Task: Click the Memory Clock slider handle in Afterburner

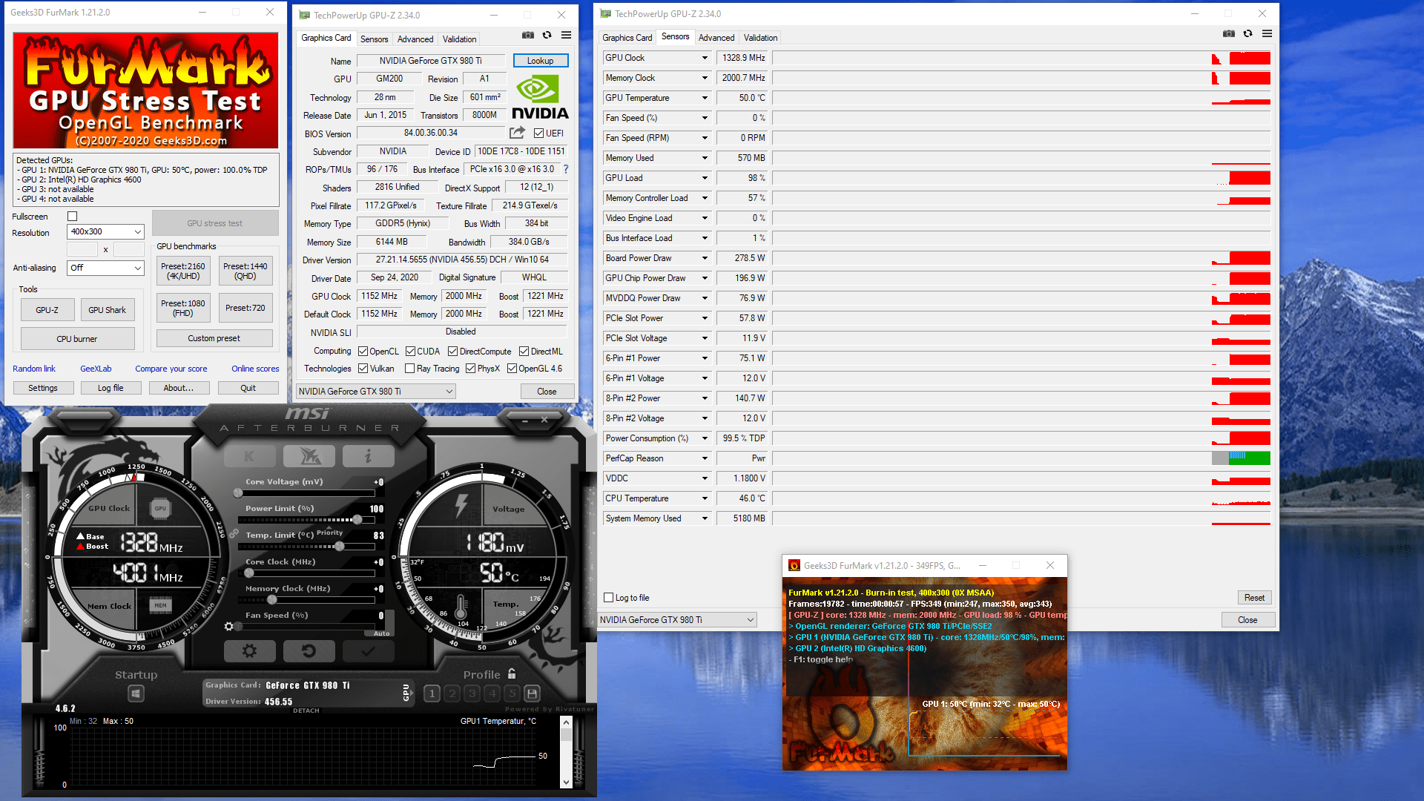Action: [x=271, y=599]
